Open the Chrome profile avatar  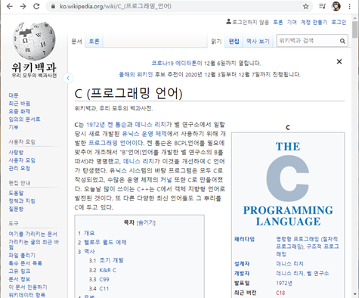pyautogui.click(x=336, y=6)
